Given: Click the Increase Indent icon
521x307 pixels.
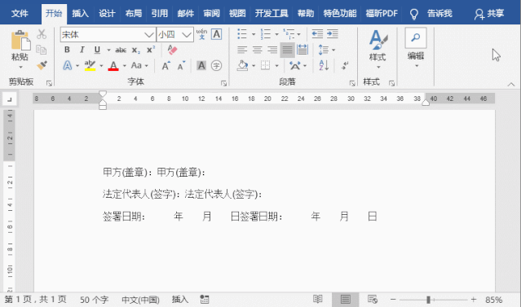Looking at the screenshot, I should coord(333,33).
